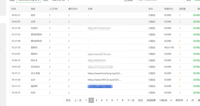The image size is (200, 106).
Task: Click the 地区 column header
Action: coord(33,9)
